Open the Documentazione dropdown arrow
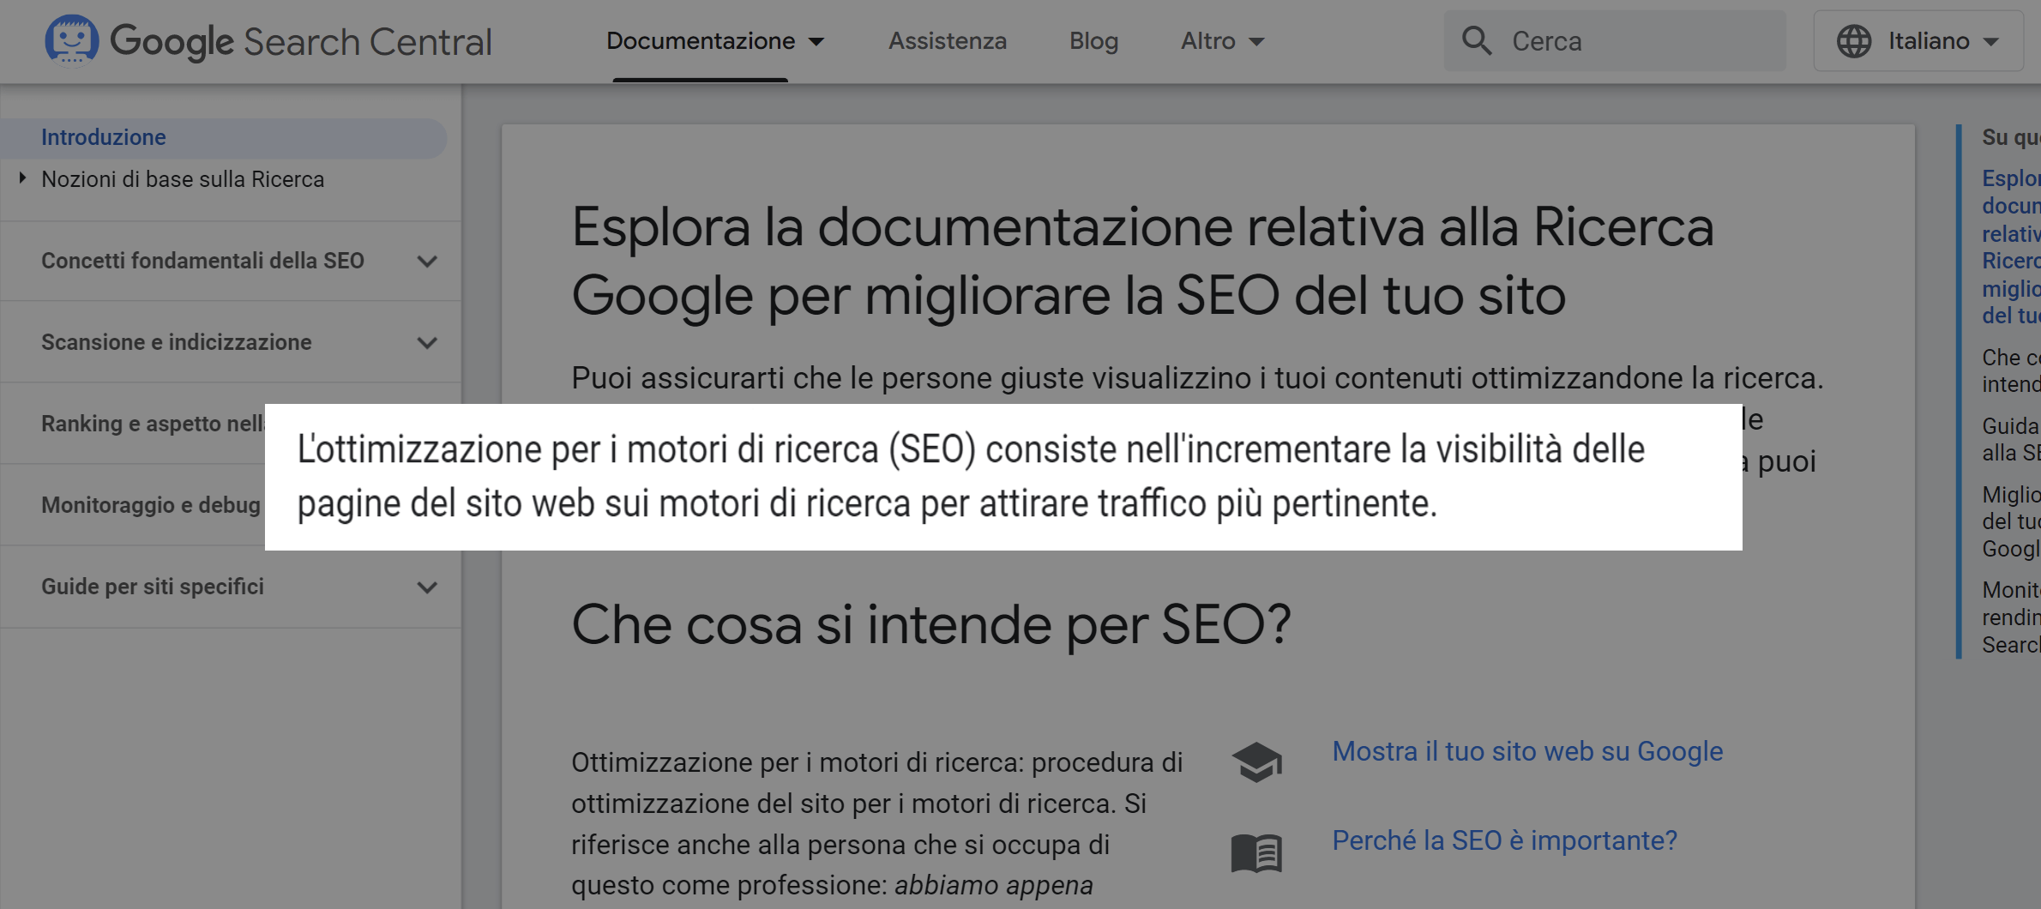Screen dimensions: 2041x909 click(x=816, y=41)
